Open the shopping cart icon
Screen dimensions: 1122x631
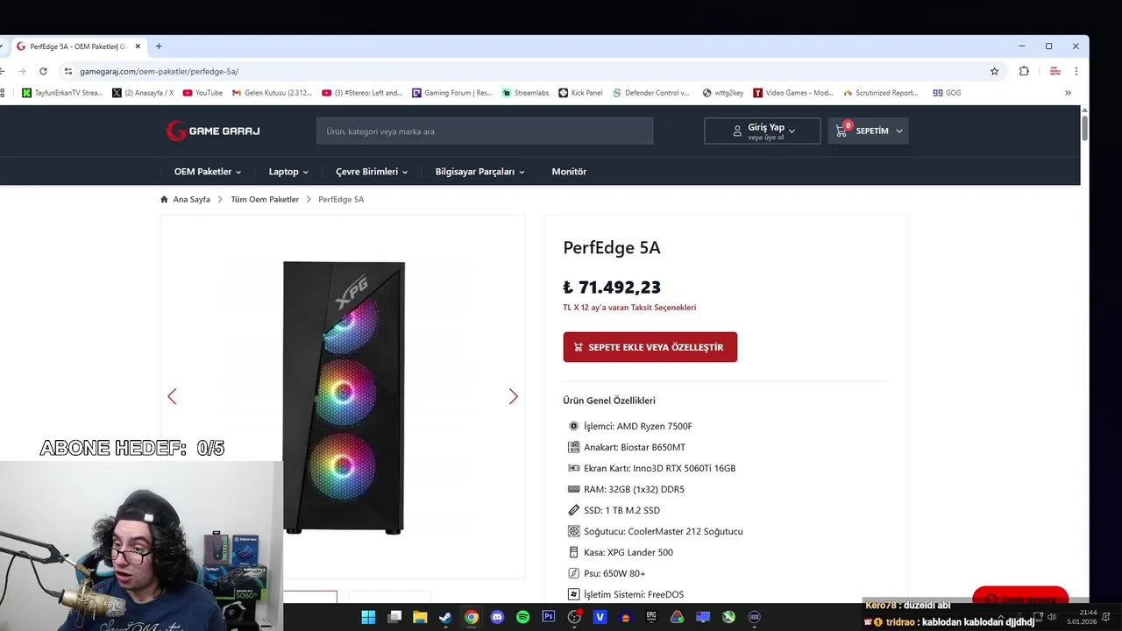tap(841, 131)
